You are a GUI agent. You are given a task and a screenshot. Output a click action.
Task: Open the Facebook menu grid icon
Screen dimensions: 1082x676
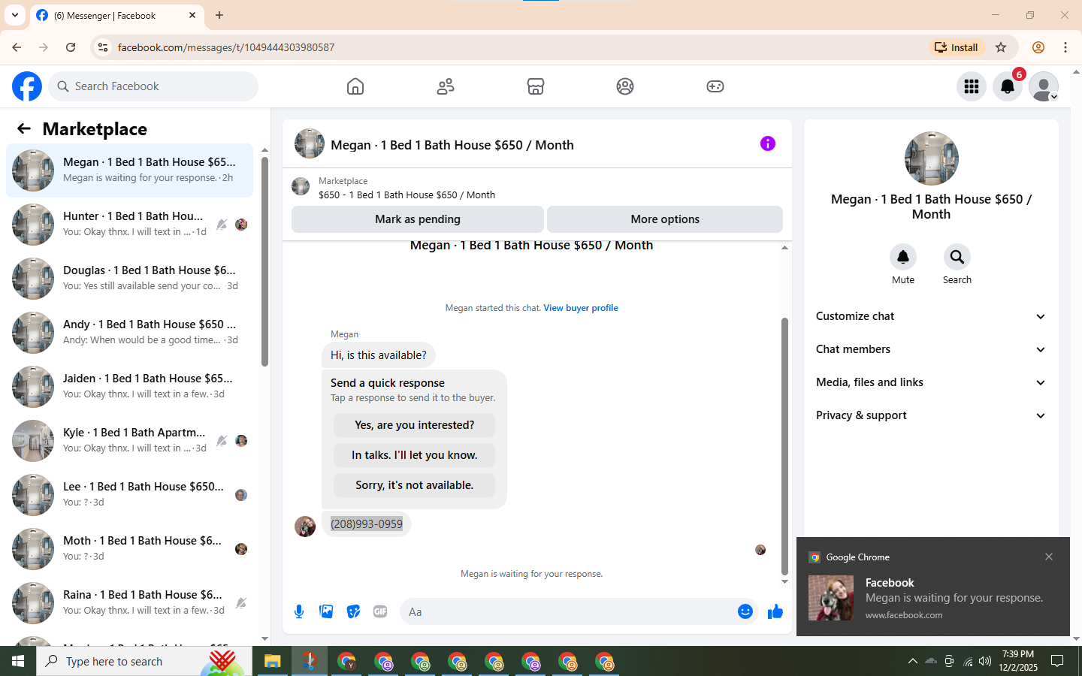click(972, 86)
